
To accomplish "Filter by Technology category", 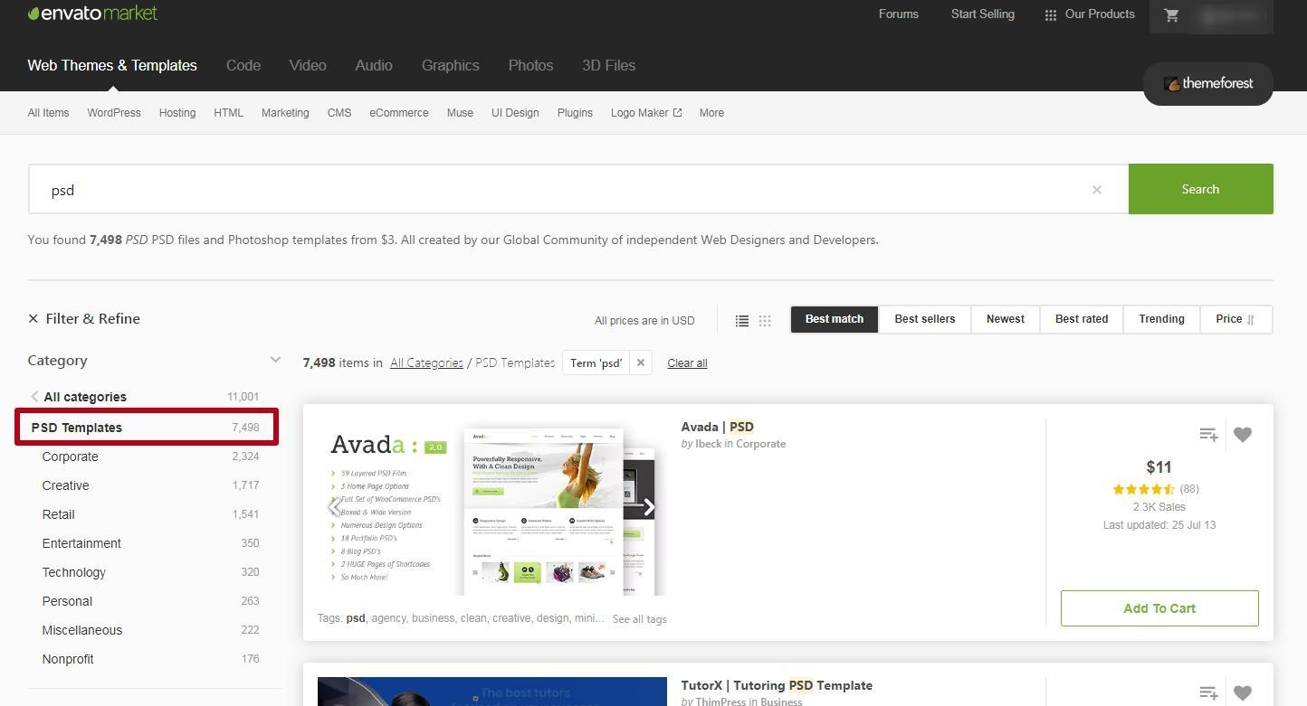I will click(x=73, y=572).
